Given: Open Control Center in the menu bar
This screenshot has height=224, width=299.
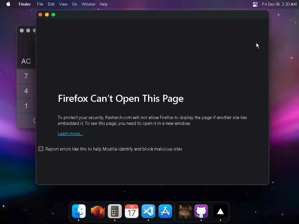Looking at the screenshot, I should (x=255, y=4).
